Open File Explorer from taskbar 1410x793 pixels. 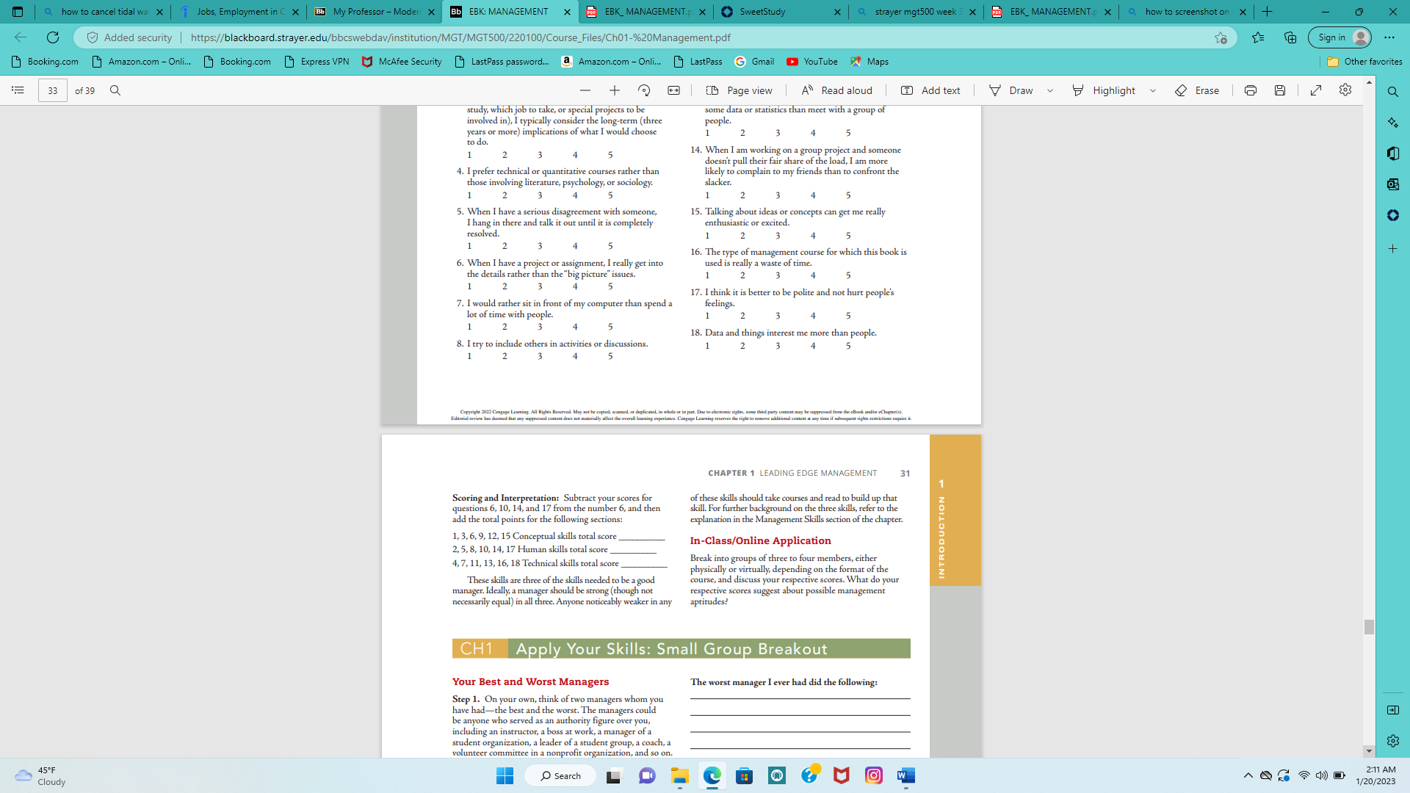point(679,775)
